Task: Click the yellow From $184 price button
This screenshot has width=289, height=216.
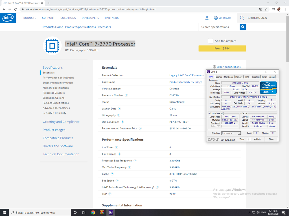Action: [222, 48]
